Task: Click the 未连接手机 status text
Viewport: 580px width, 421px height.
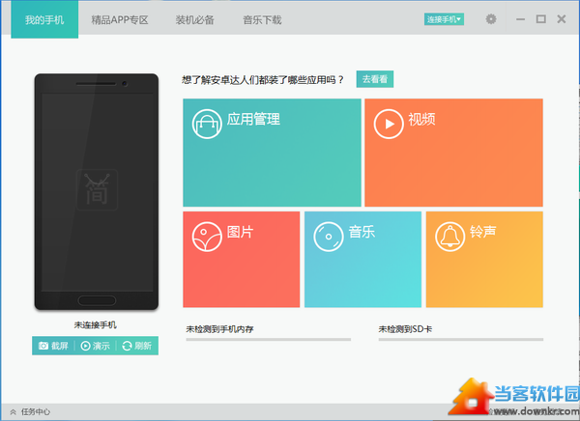Action: tap(96, 324)
